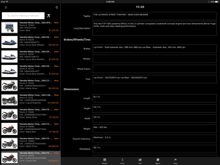This screenshot has height=165, width=220.
Task: Edit the Tires field
Action: (x=155, y=79)
